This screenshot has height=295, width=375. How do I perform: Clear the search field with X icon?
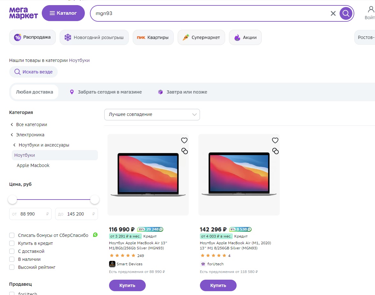click(x=333, y=13)
